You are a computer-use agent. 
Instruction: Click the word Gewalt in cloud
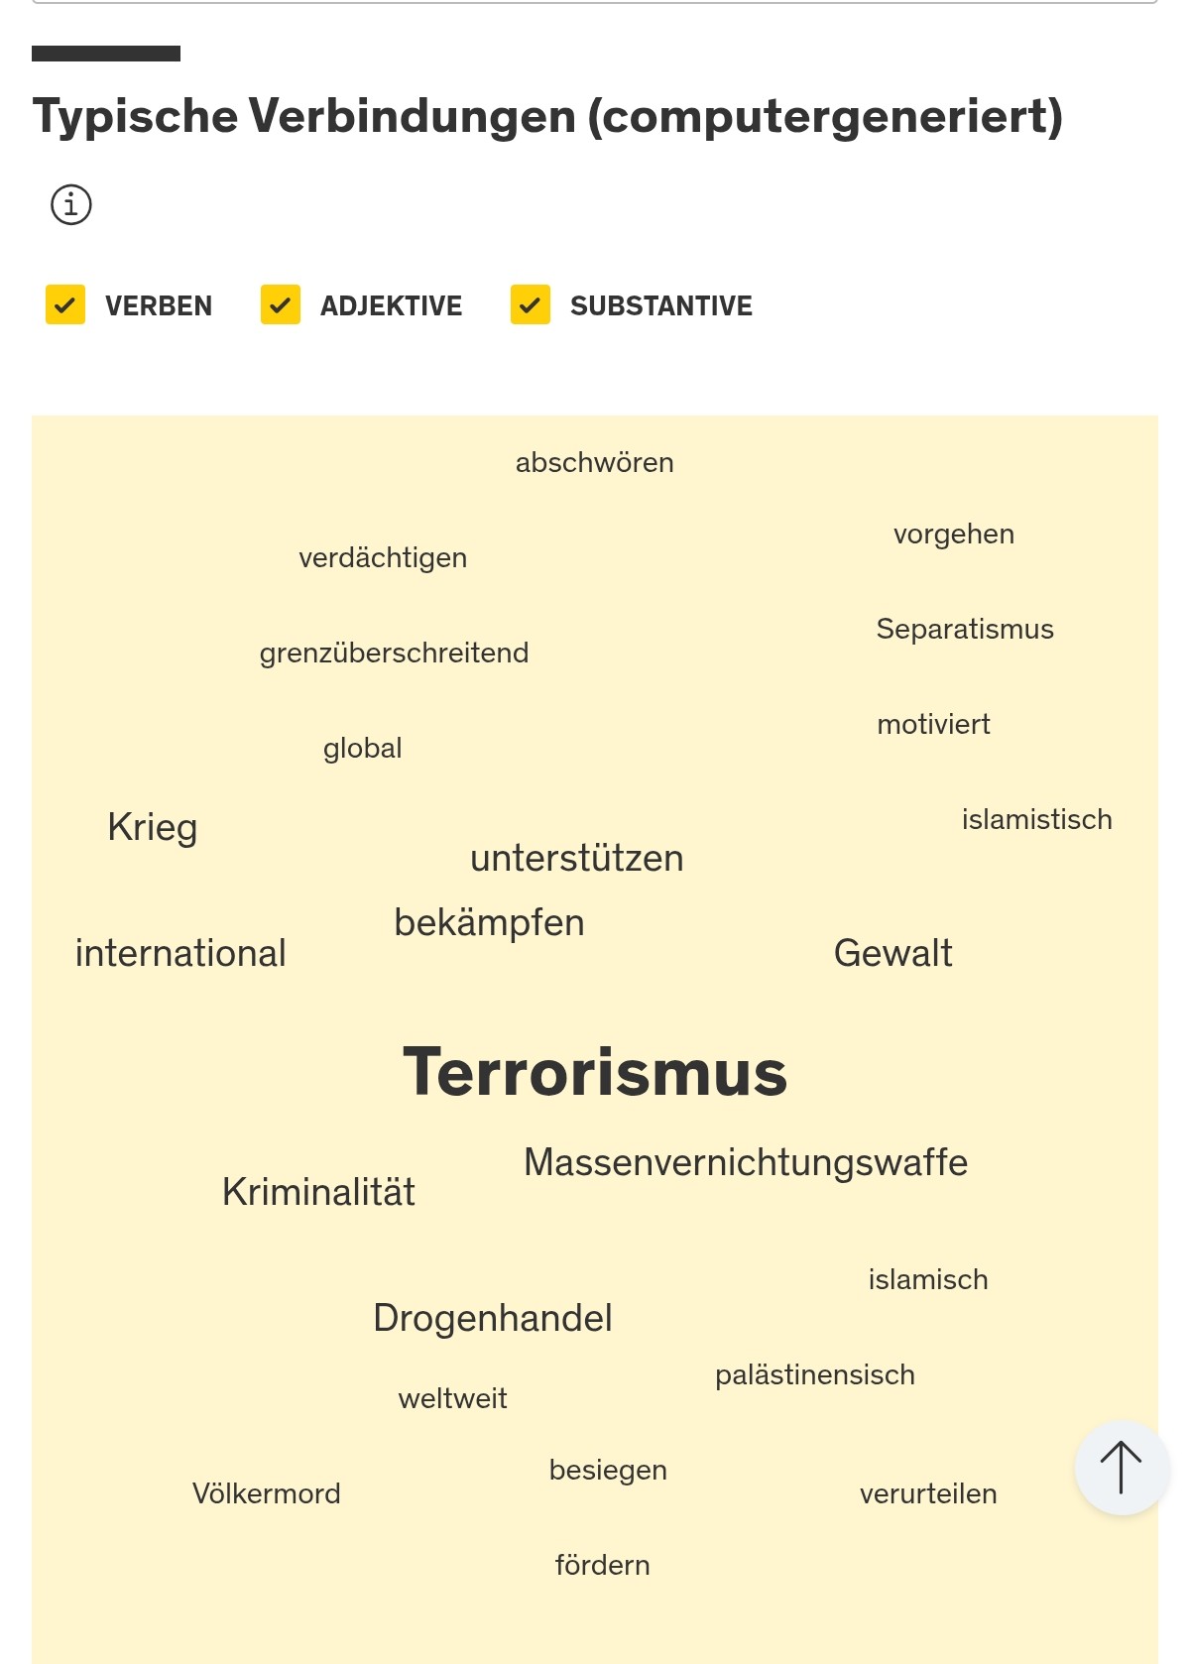(x=893, y=954)
